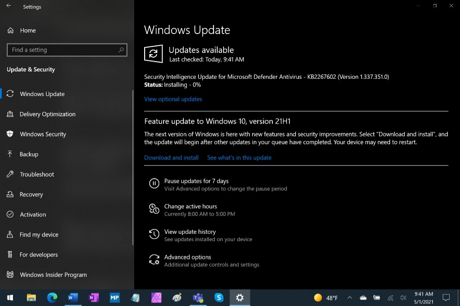Screen dimensions: 460x306
Task: Open Activation settings
Action: (33, 214)
